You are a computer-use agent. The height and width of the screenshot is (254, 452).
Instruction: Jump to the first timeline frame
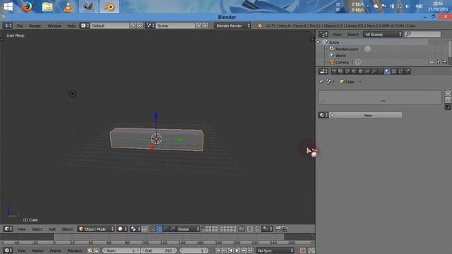(218, 250)
